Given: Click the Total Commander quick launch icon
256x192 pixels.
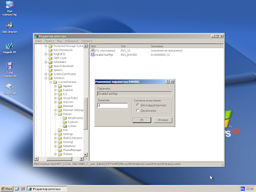Looking at the screenshot, I should pos(23,189).
